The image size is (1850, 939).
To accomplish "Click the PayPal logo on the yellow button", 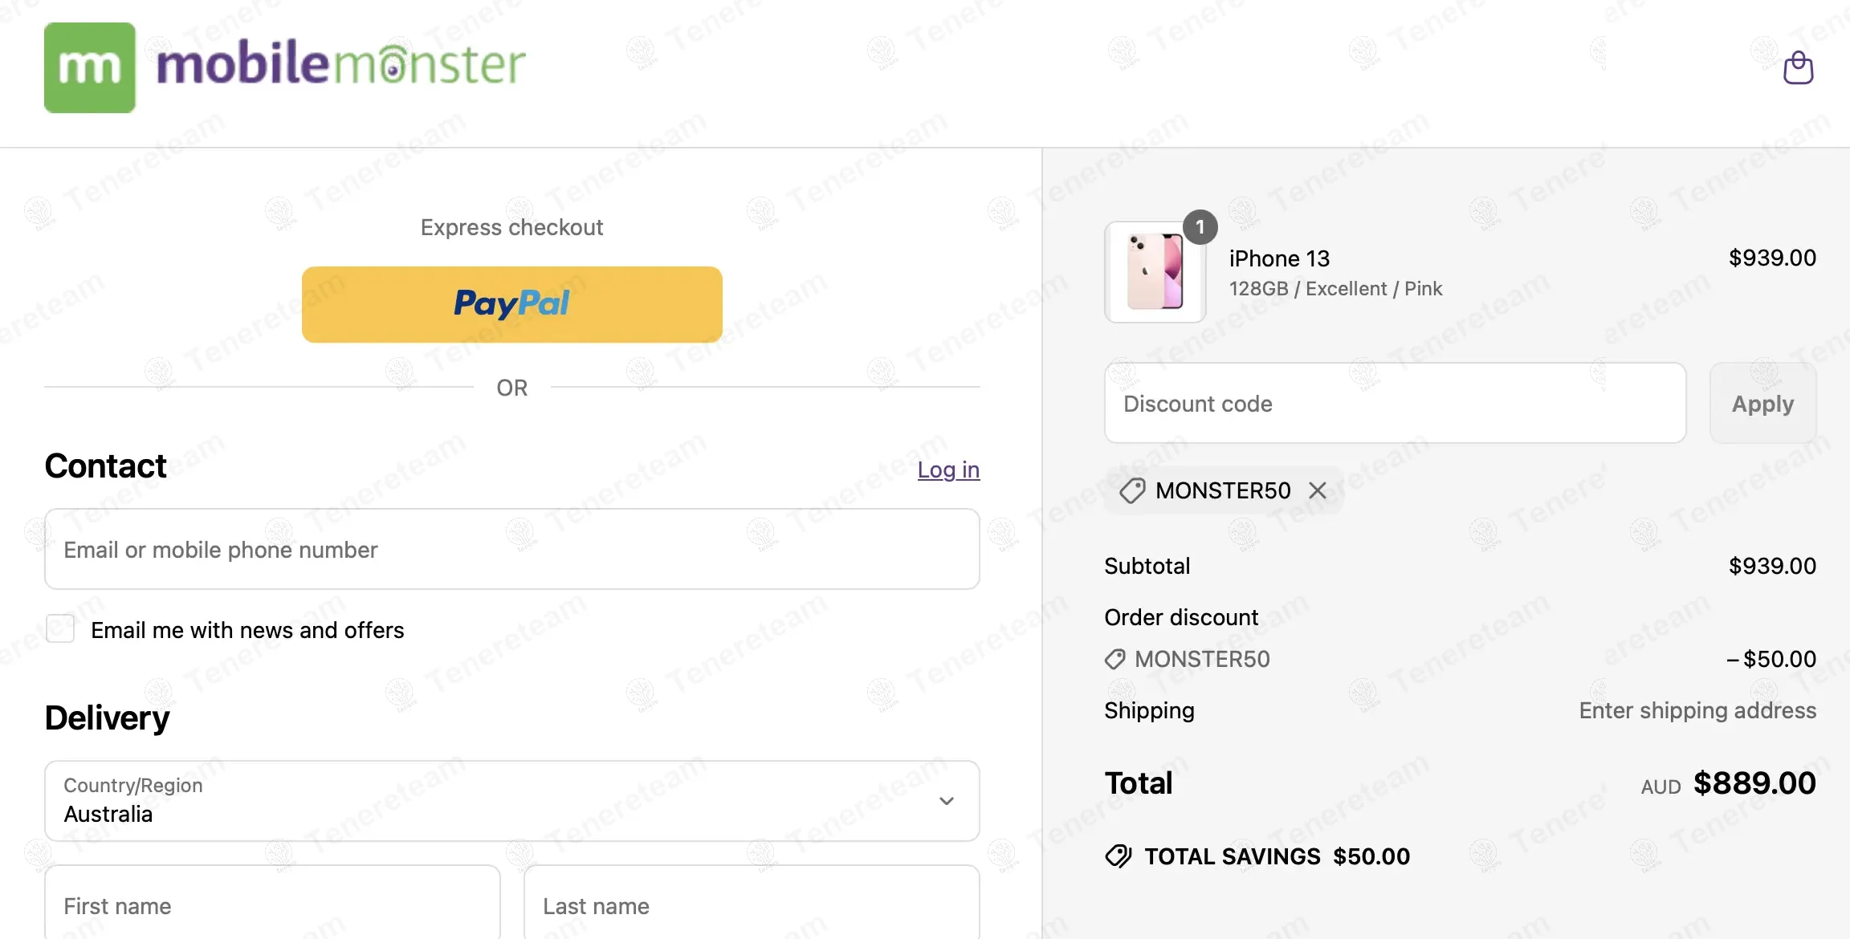I will pyautogui.click(x=511, y=303).
